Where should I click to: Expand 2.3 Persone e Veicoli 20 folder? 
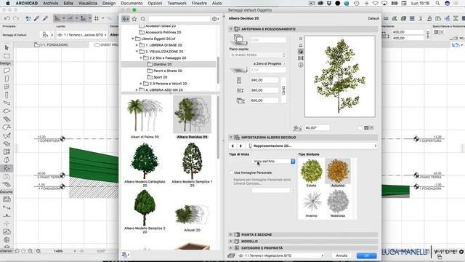tap(141, 84)
